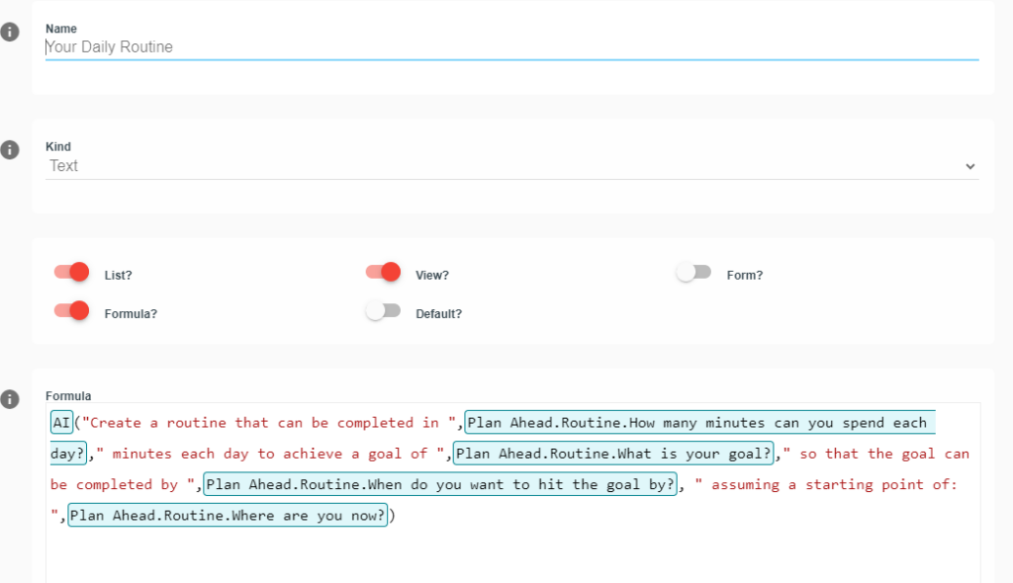Viewport: 1013px width, 583px height.
Task: Click the Name field label
Action: pyautogui.click(x=61, y=29)
